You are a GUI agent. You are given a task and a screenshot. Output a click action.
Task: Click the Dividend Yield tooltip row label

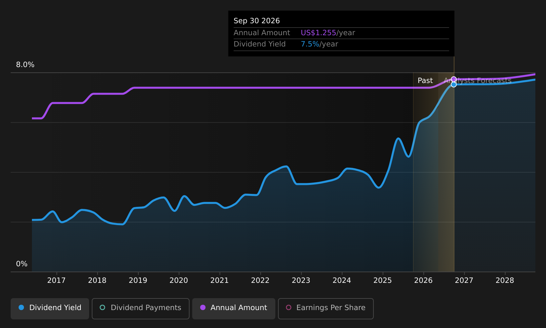point(259,44)
